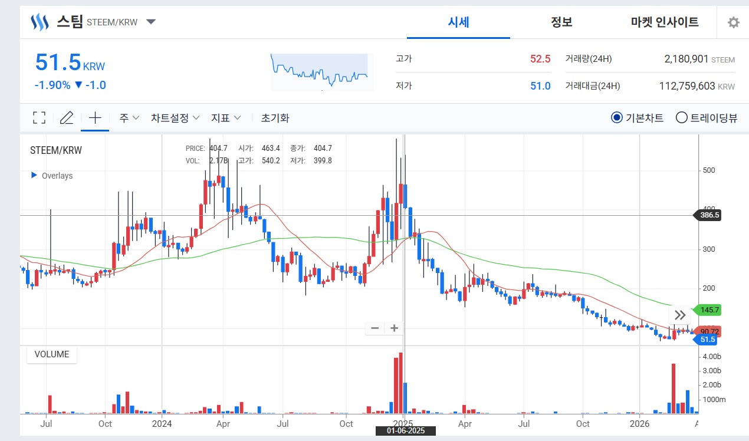The width and height of the screenshot is (749, 441).
Task: Open the 지표 indicators dropdown
Action: tap(226, 118)
